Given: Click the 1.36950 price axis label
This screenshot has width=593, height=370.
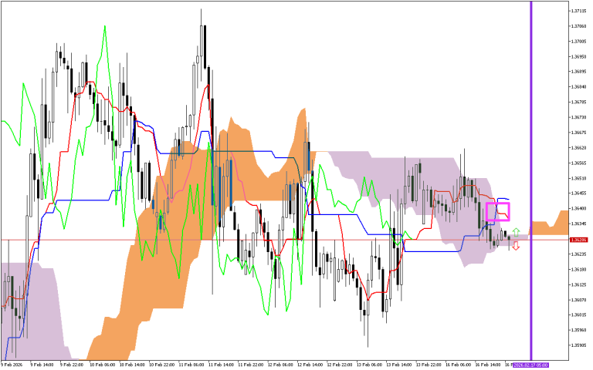Looking at the screenshot, I should tap(579, 56).
